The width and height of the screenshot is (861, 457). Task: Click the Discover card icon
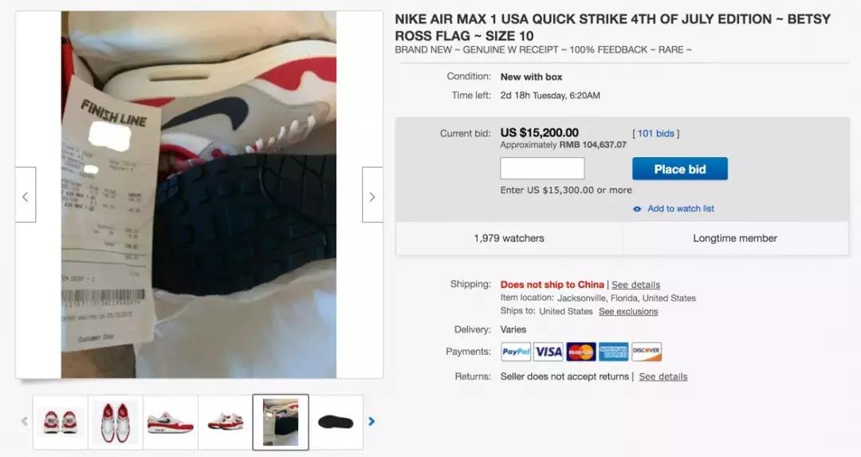[647, 352]
